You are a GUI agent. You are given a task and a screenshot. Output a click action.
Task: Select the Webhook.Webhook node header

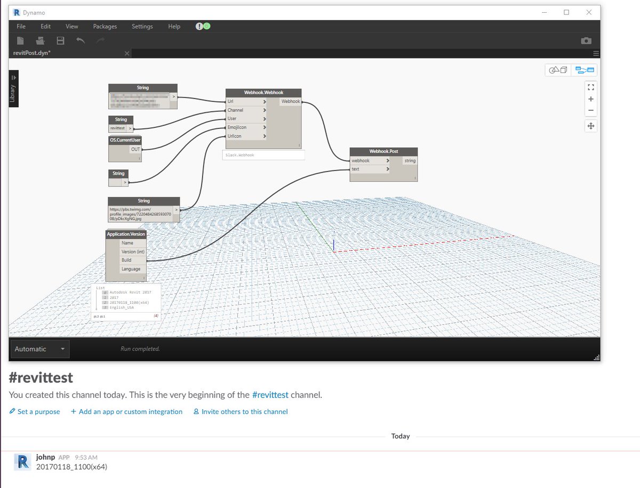(x=264, y=93)
